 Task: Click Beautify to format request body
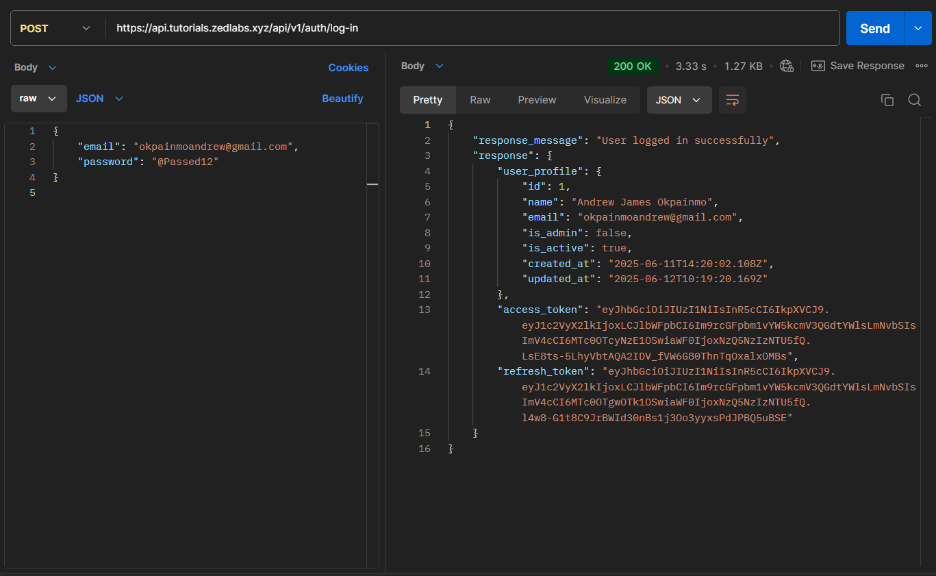coord(342,99)
